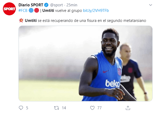Image resolution: width=156 pixels, height=113 pixels.
Task: Click the retweet count 14
Action: (64, 108)
